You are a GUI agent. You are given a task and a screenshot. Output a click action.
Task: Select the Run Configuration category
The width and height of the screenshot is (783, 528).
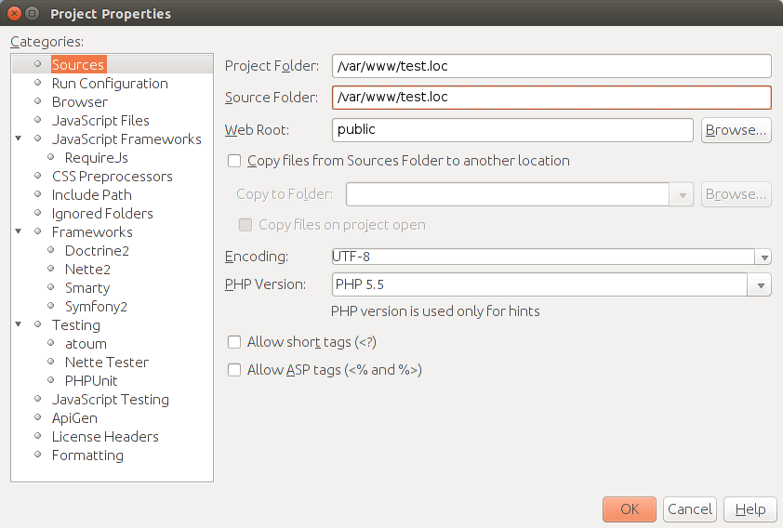tap(110, 84)
